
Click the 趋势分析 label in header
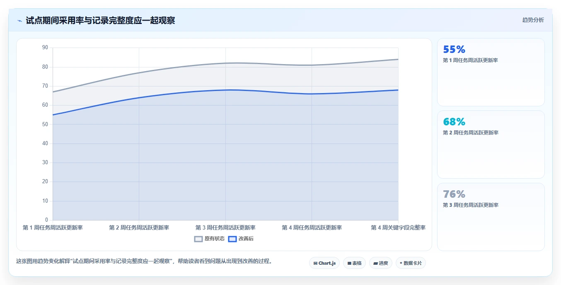533,20
